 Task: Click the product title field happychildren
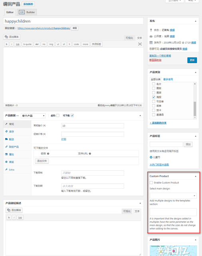pyautogui.click(x=73, y=21)
